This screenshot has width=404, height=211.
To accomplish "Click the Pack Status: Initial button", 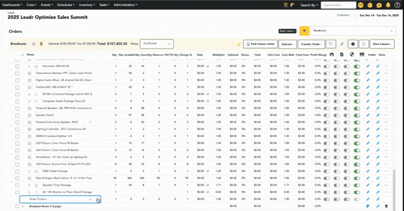I will [260, 44].
